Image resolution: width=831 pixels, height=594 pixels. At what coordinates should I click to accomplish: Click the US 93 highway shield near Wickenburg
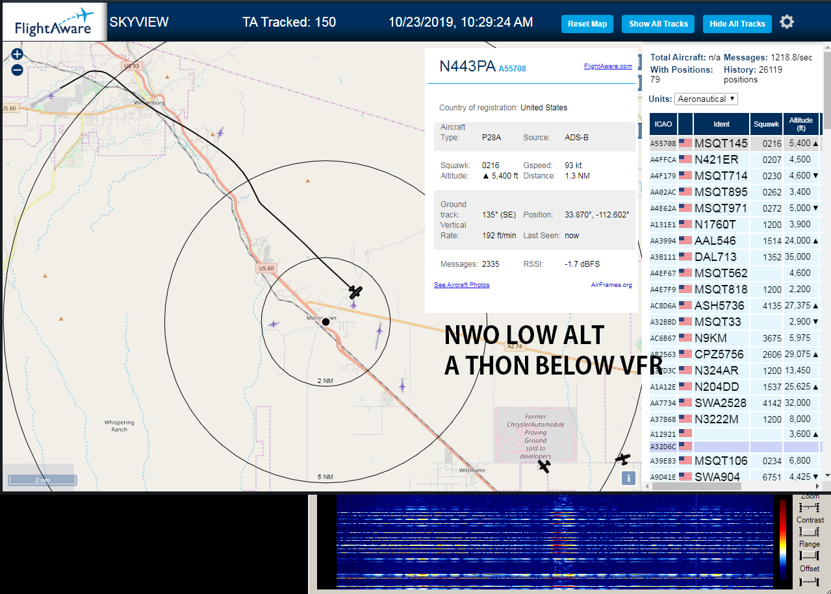tap(132, 66)
